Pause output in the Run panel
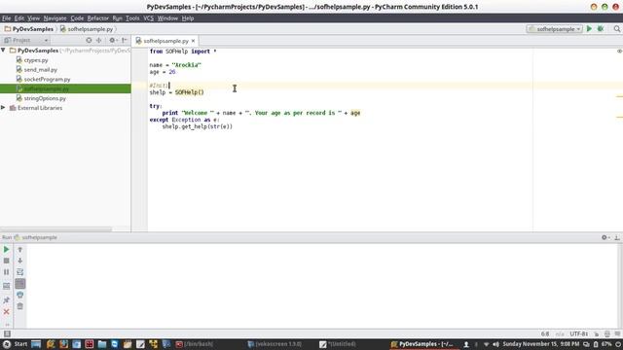The width and height of the screenshot is (623, 350). pyautogui.click(x=7, y=272)
